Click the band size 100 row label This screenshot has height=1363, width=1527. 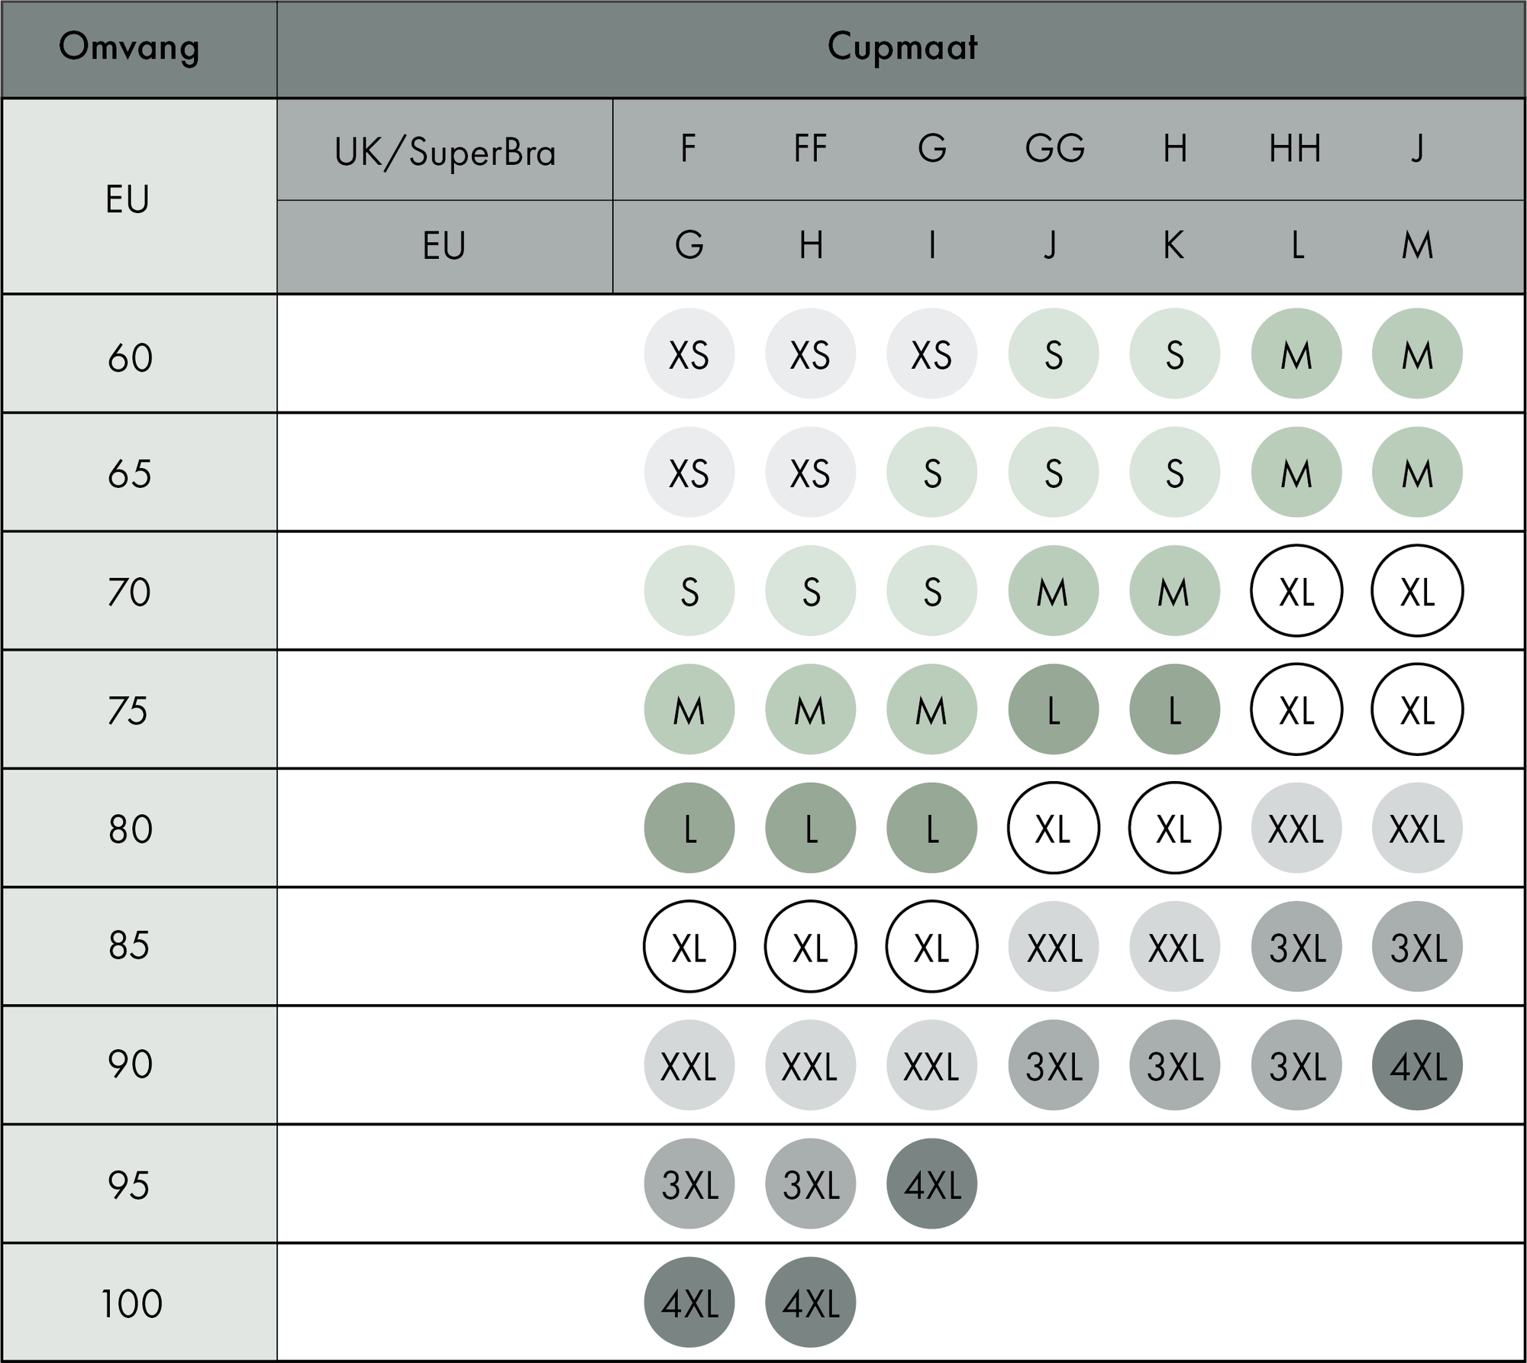coord(131,1303)
